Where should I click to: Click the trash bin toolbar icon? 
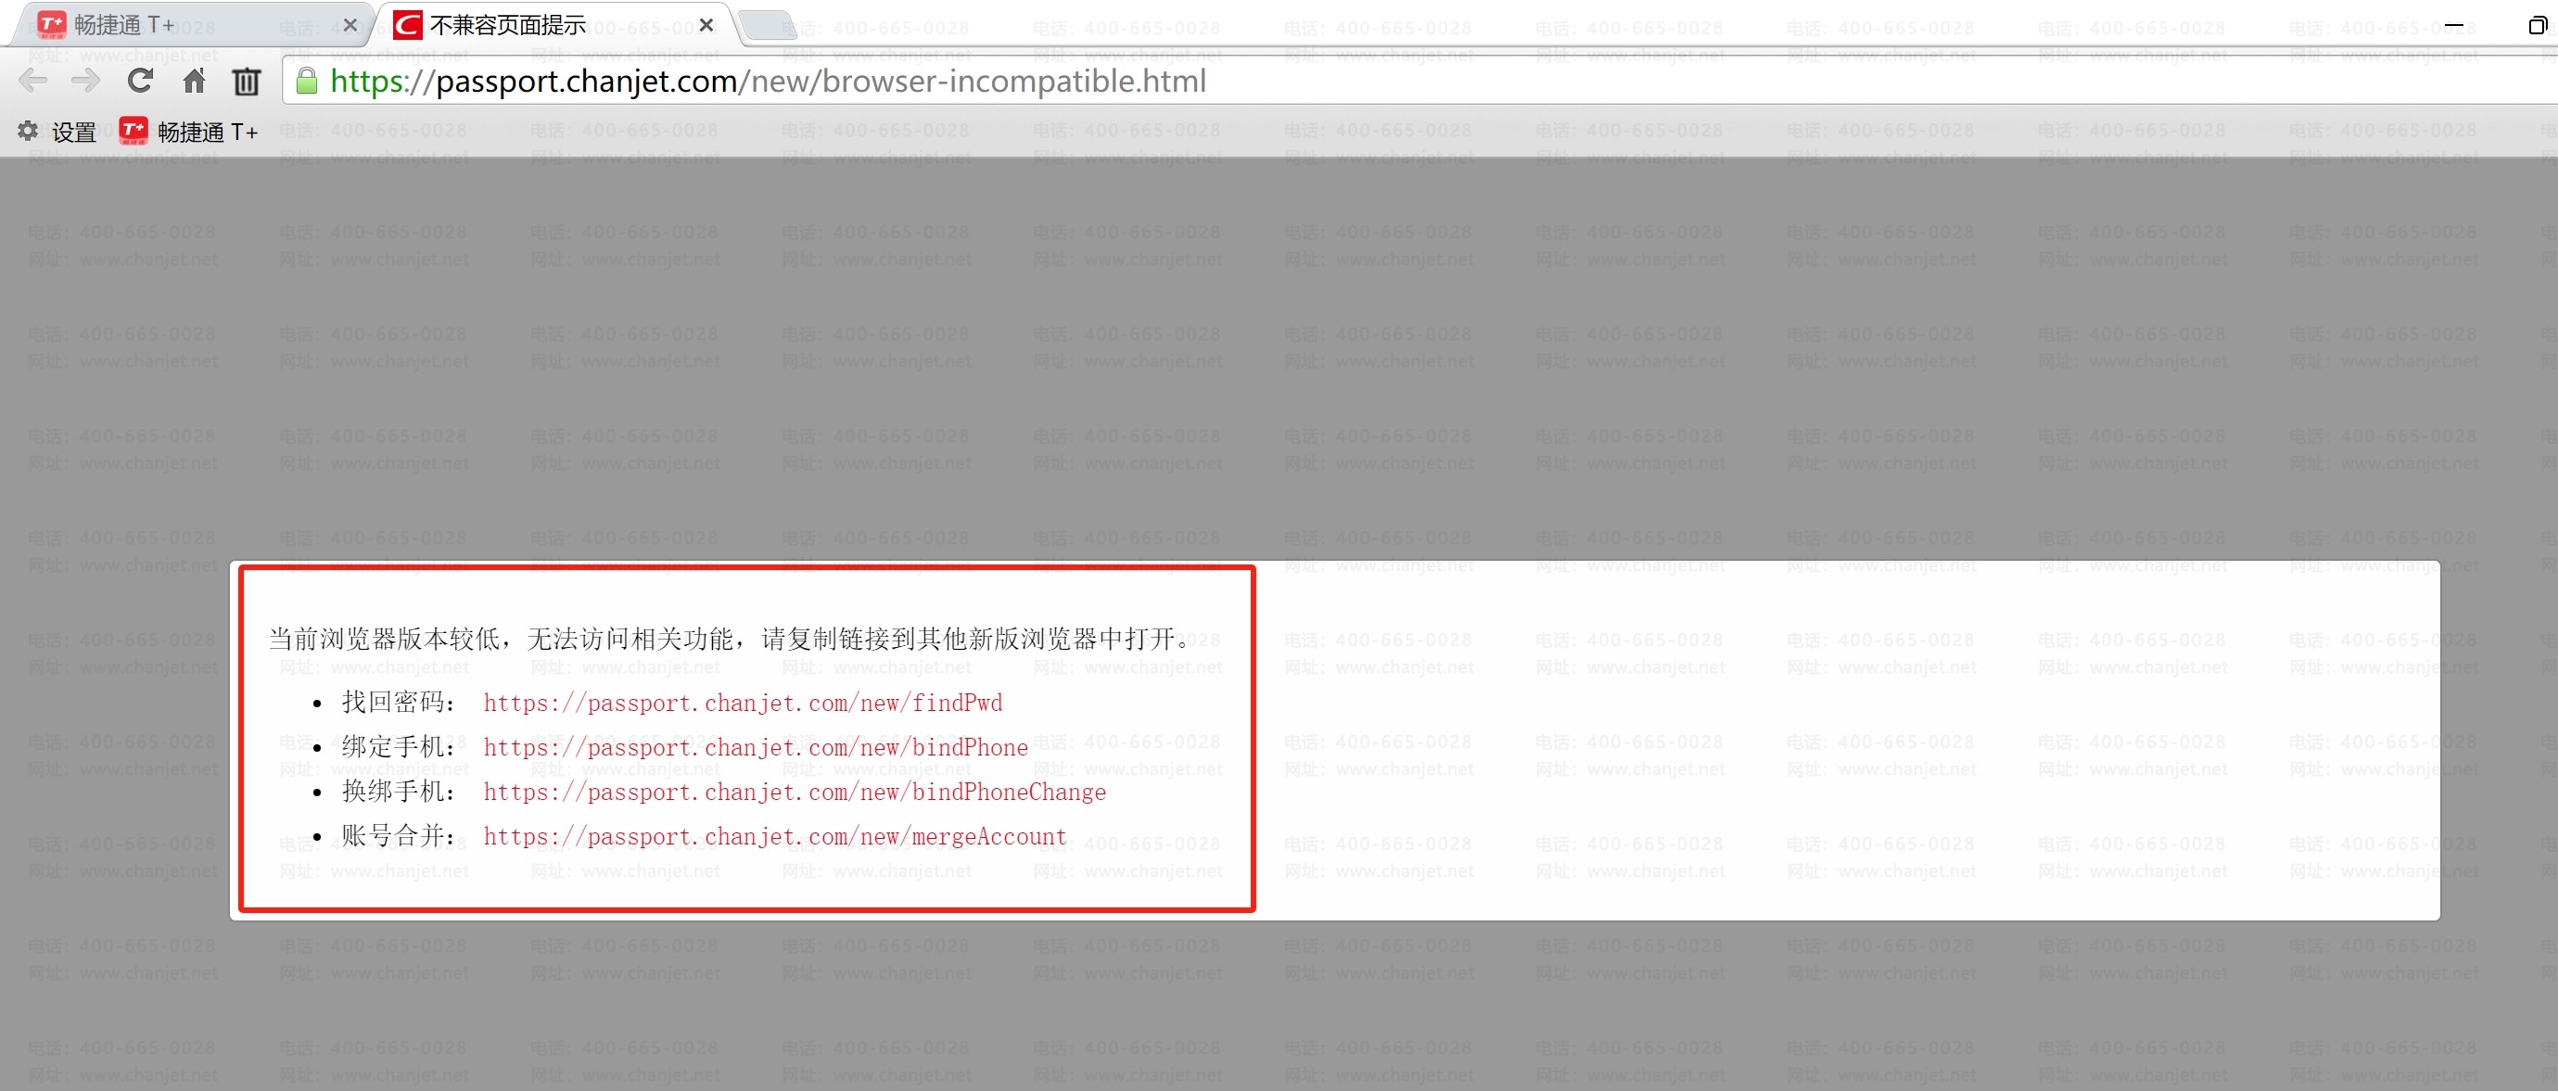point(247,82)
